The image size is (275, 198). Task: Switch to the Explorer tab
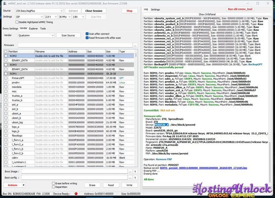(x=33, y=28)
